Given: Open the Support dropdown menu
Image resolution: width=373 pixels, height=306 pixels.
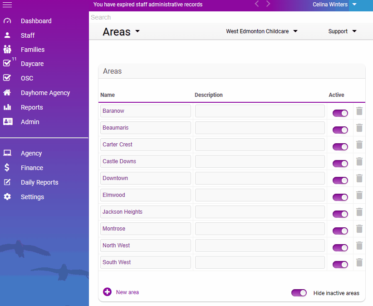Looking at the screenshot, I should coord(342,31).
